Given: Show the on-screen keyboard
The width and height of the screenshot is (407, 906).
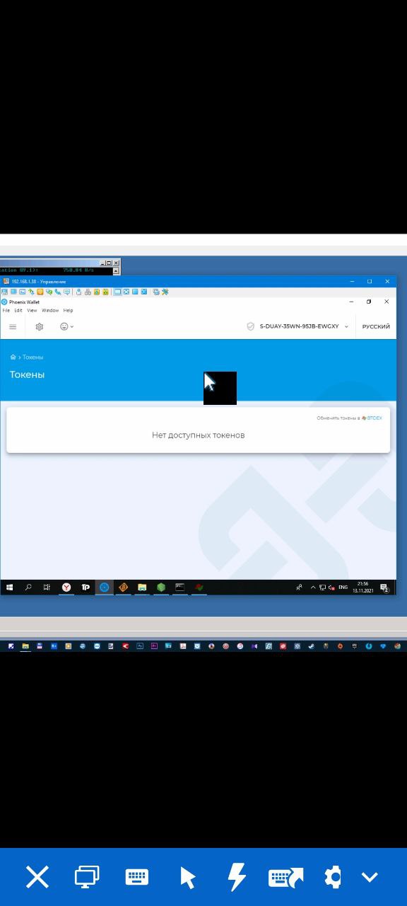Looking at the screenshot, I should [x=136, y=878].
